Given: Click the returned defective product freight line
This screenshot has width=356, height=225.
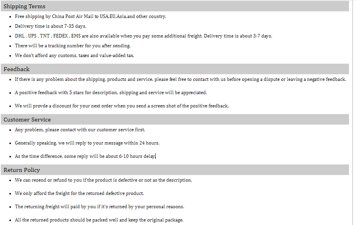Looking at the screenshot, I should pyautogui.click(x=79, y=193).
